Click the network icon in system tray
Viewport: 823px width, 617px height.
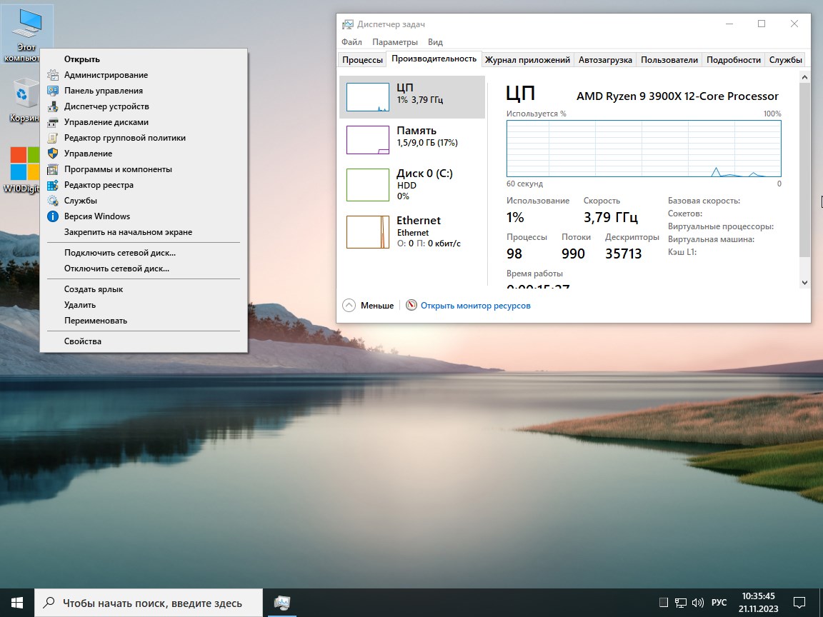(681, 603)
